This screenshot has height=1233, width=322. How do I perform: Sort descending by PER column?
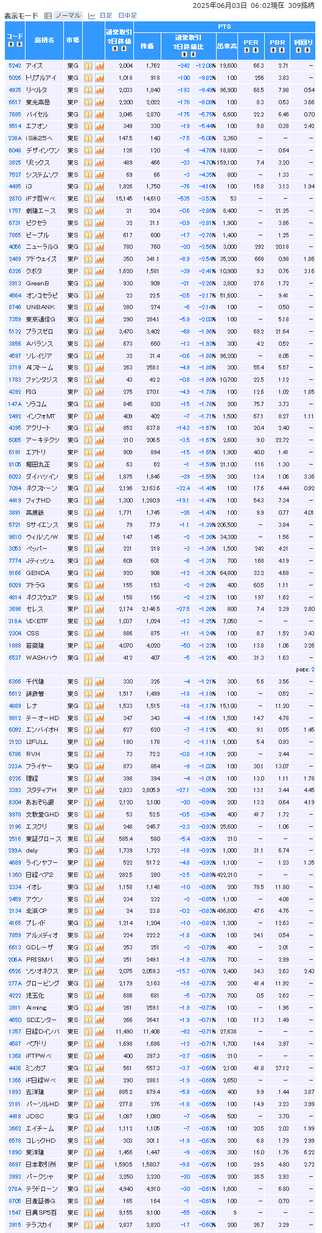click(255, 50)
